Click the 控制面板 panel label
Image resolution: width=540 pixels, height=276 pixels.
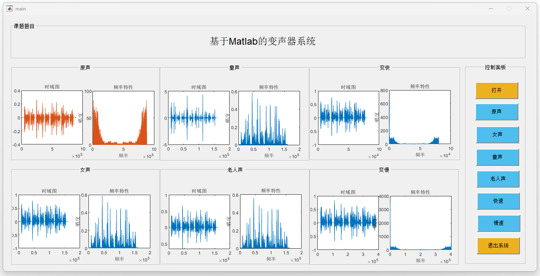coord(495,67)
